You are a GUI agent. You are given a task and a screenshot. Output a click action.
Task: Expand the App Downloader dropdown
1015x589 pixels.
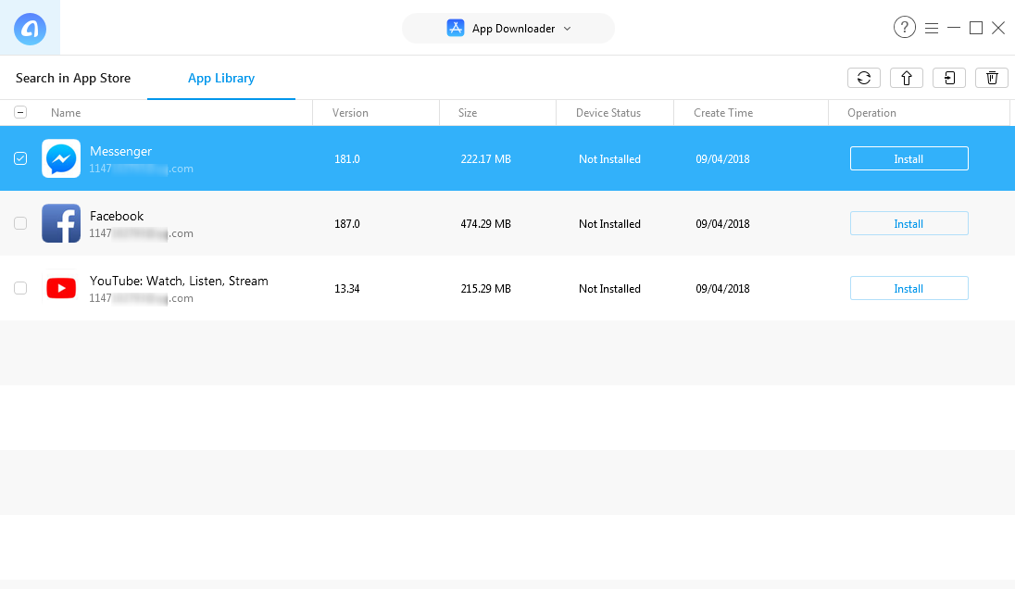click(x=508, y=28)
